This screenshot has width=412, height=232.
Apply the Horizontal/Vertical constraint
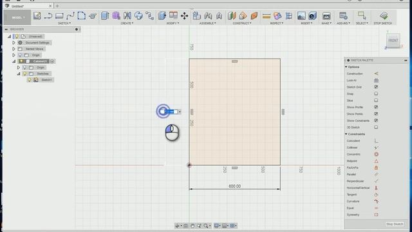point(376,188)
